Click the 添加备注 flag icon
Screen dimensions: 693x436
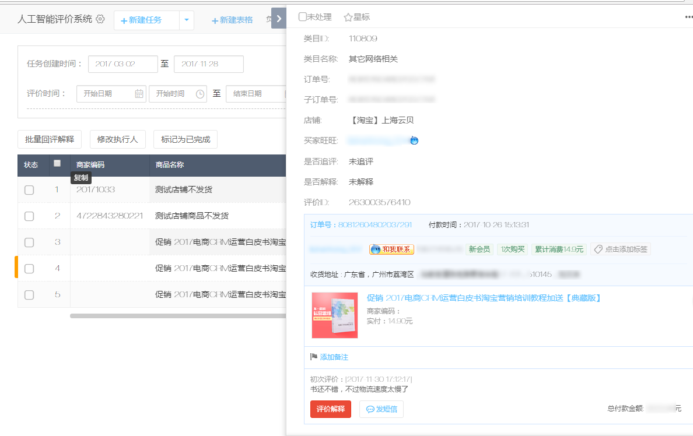314,357
